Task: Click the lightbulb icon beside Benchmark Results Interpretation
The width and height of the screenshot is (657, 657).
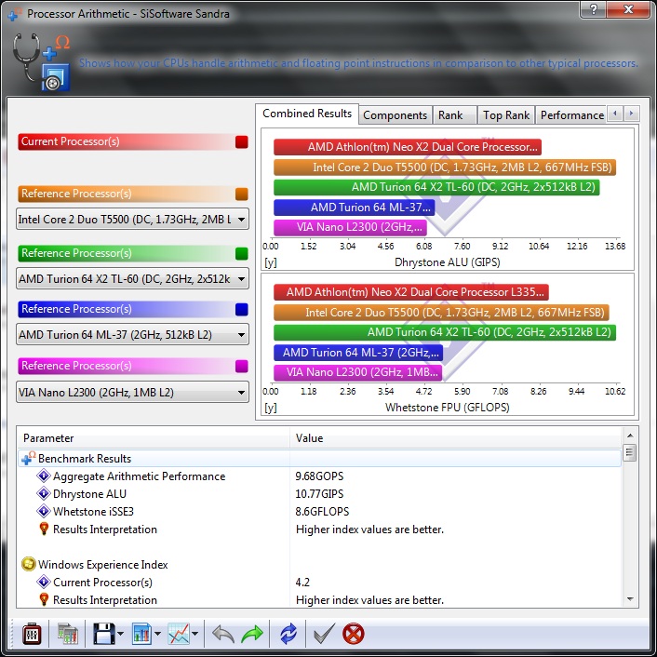Action: (44, 529)
